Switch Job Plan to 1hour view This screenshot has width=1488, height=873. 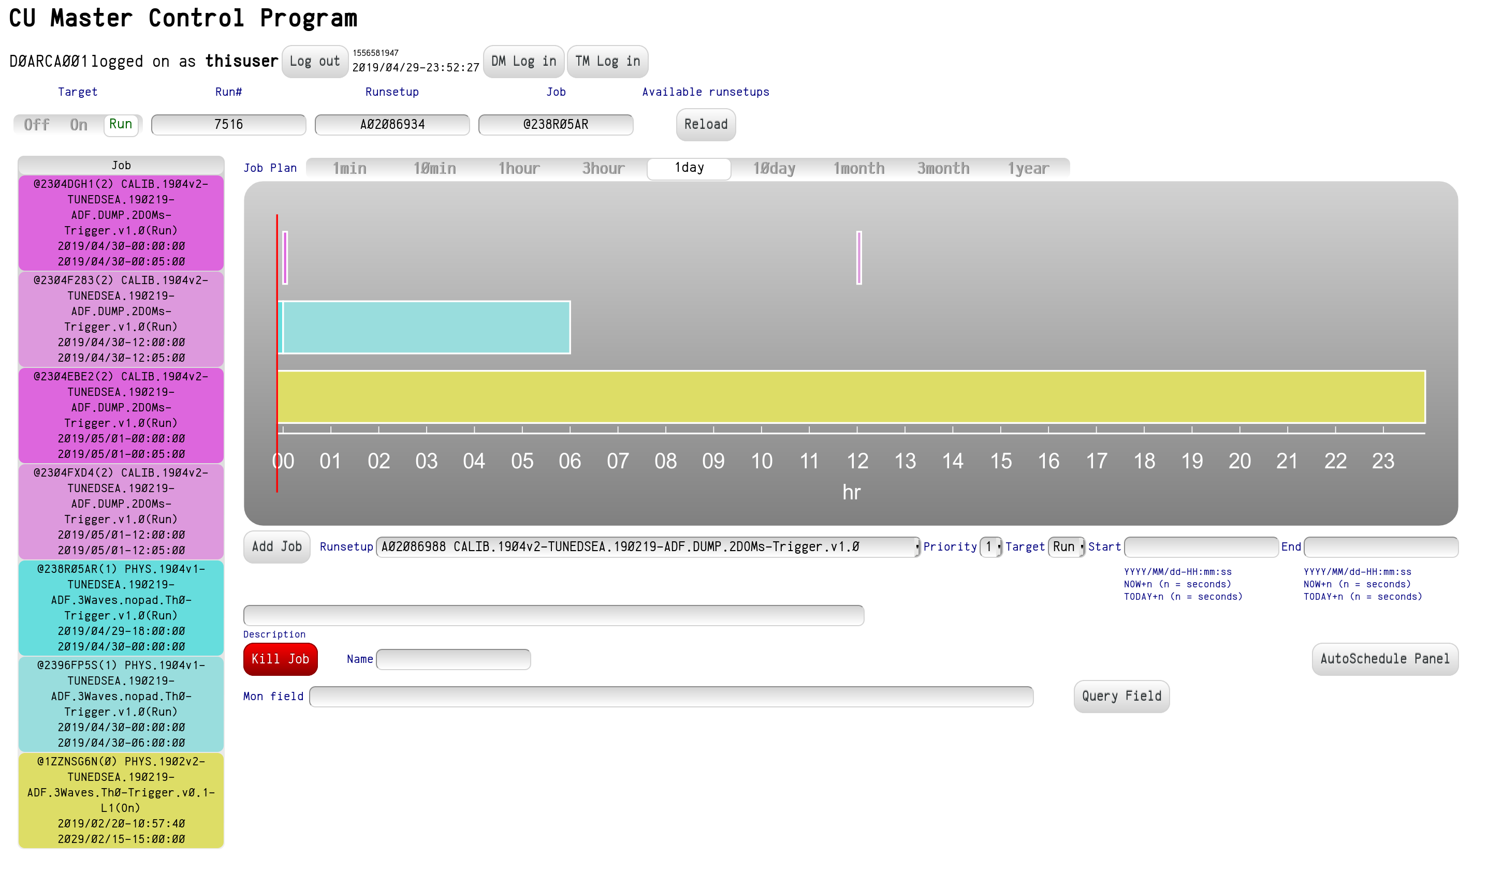[x=519, y=168]
